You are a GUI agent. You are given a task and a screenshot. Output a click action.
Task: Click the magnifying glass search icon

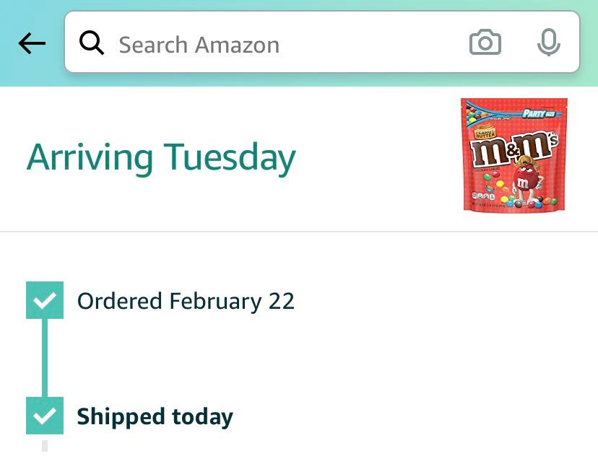[x=92, y=44]
